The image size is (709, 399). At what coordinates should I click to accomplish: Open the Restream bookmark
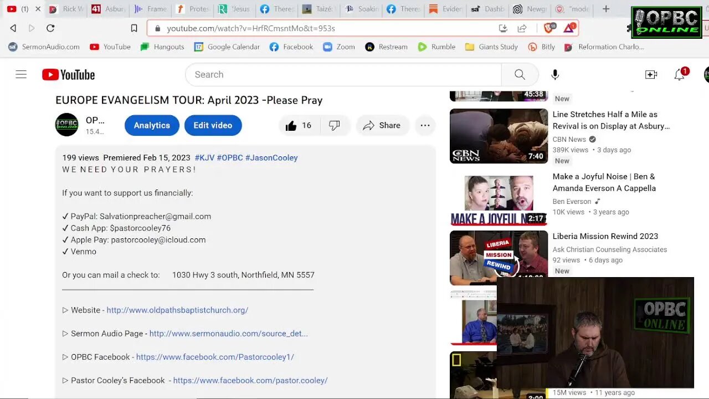(x=387, y=47)
